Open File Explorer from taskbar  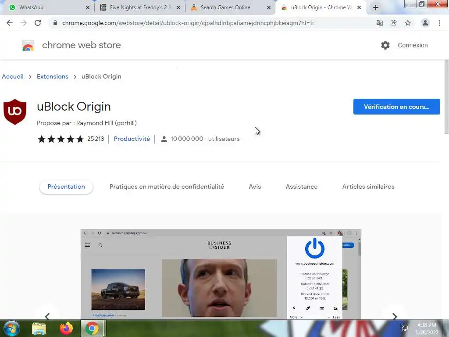(x=39, y=328)
